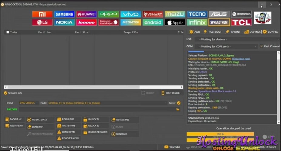This screenshot has width=281, height=151.
Task: Toggle the Index select-all checkbox
Action: 8,32
